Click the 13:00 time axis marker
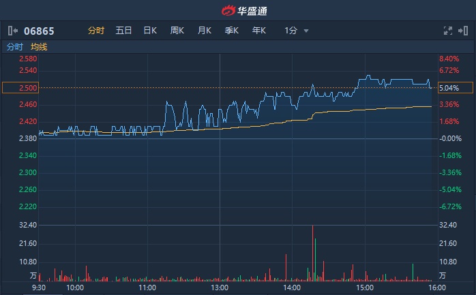 [220, 288]
